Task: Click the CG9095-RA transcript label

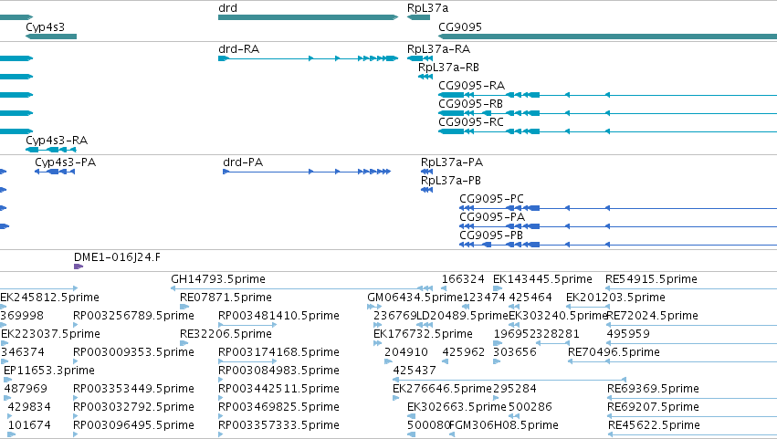Action: coord(471,85)
